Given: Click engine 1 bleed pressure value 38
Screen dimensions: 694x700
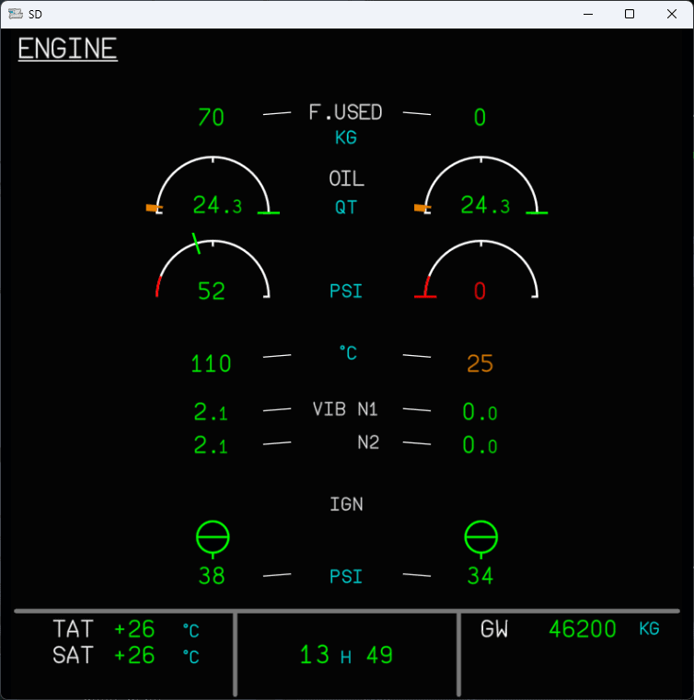Looking at the screenshot, I should (212, 577).
